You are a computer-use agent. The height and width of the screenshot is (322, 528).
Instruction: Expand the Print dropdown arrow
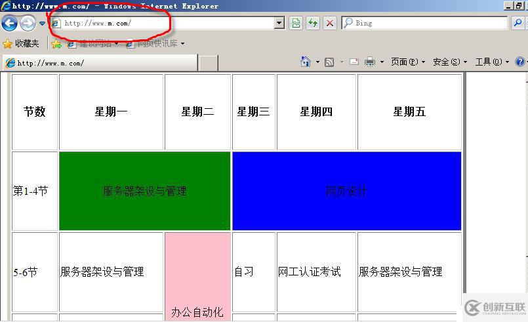[x=382, y=62]
